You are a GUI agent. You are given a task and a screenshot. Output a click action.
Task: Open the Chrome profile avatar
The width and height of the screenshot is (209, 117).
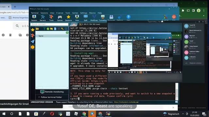click(x=199, y=10)
